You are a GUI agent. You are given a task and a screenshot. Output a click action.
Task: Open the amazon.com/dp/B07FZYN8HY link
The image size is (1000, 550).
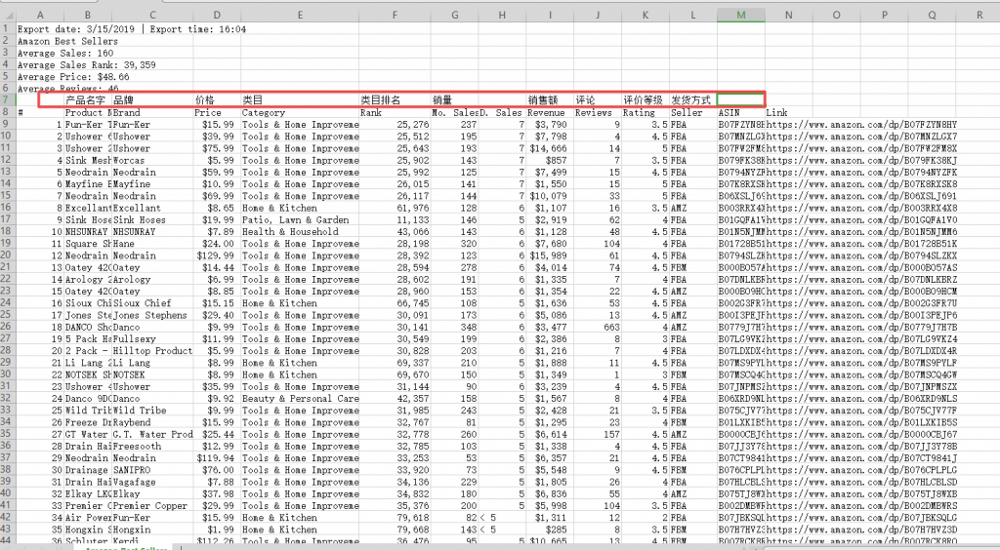pyautogui.click(x=861, y=124)
